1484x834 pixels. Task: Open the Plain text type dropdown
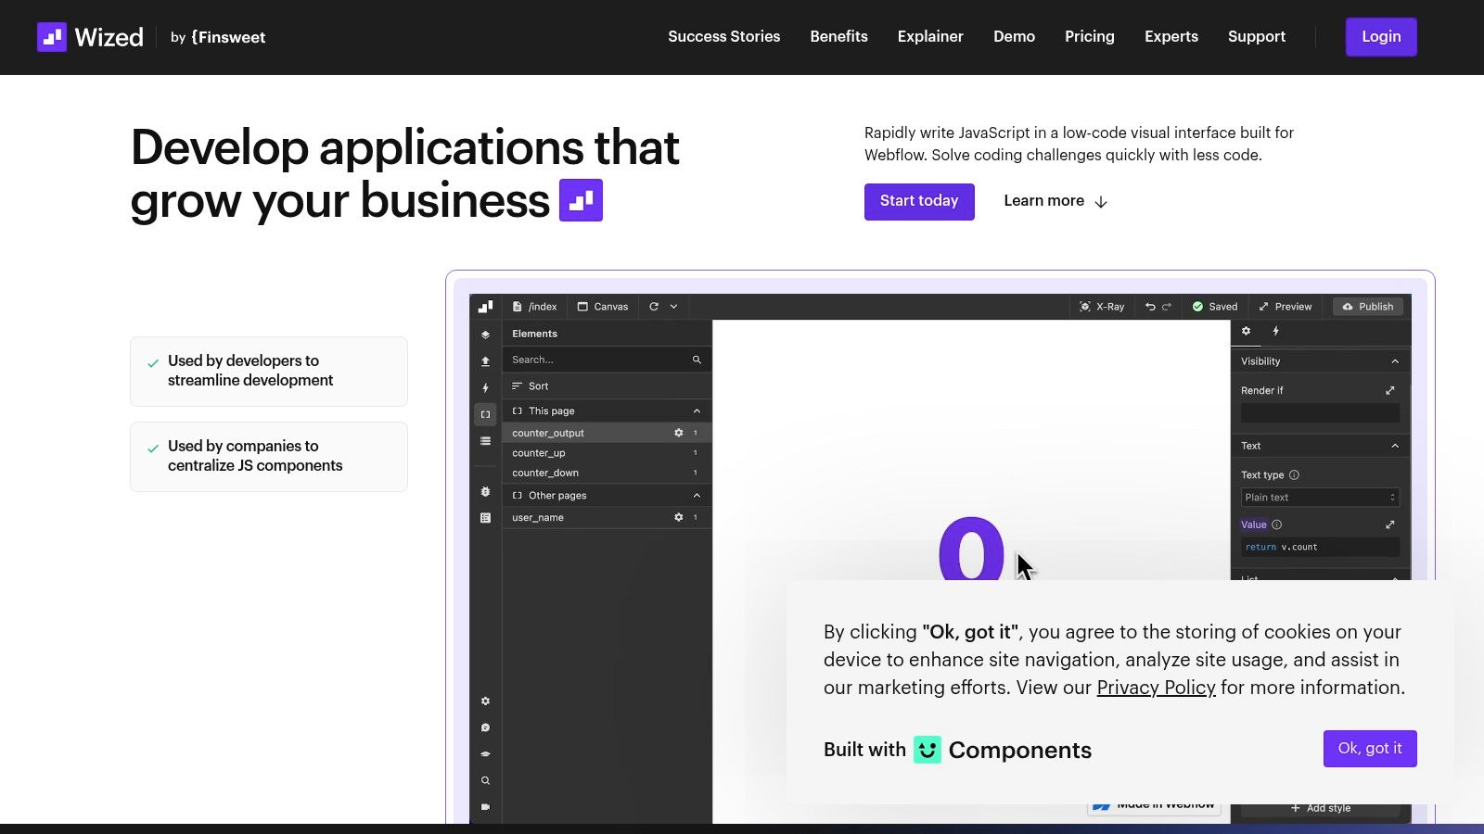point(1319,498)
